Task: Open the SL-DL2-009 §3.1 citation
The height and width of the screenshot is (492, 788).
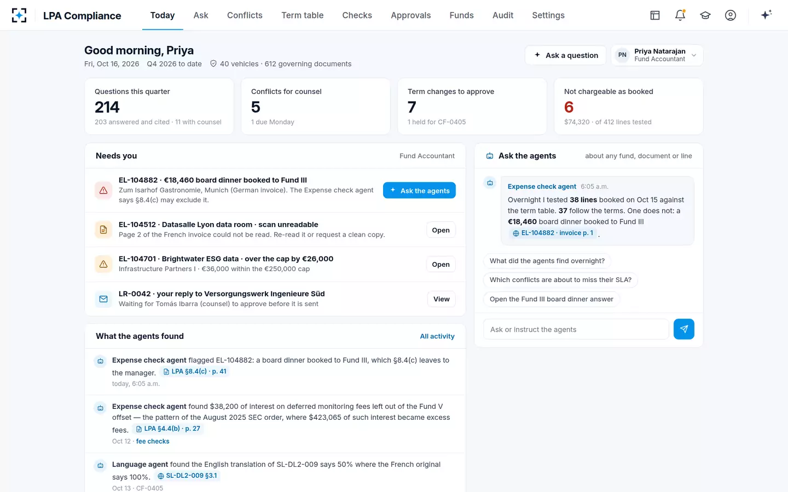Action: [x=187, y=476]
